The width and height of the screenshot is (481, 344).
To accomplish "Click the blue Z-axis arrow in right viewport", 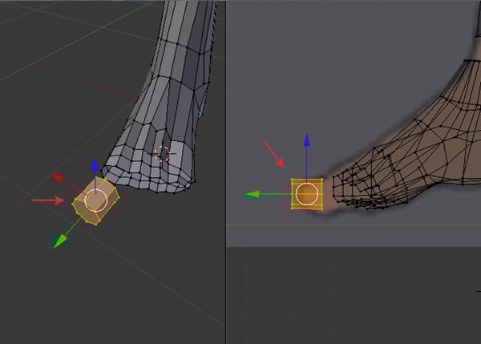I will pyautogui.click(x=307, y=141).
